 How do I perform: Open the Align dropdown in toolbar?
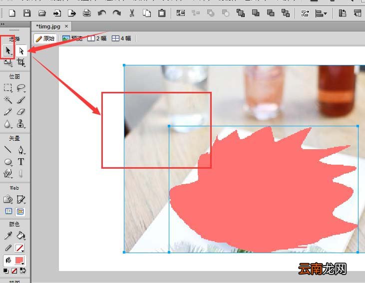pyautogui.click(x=321, y=13)
